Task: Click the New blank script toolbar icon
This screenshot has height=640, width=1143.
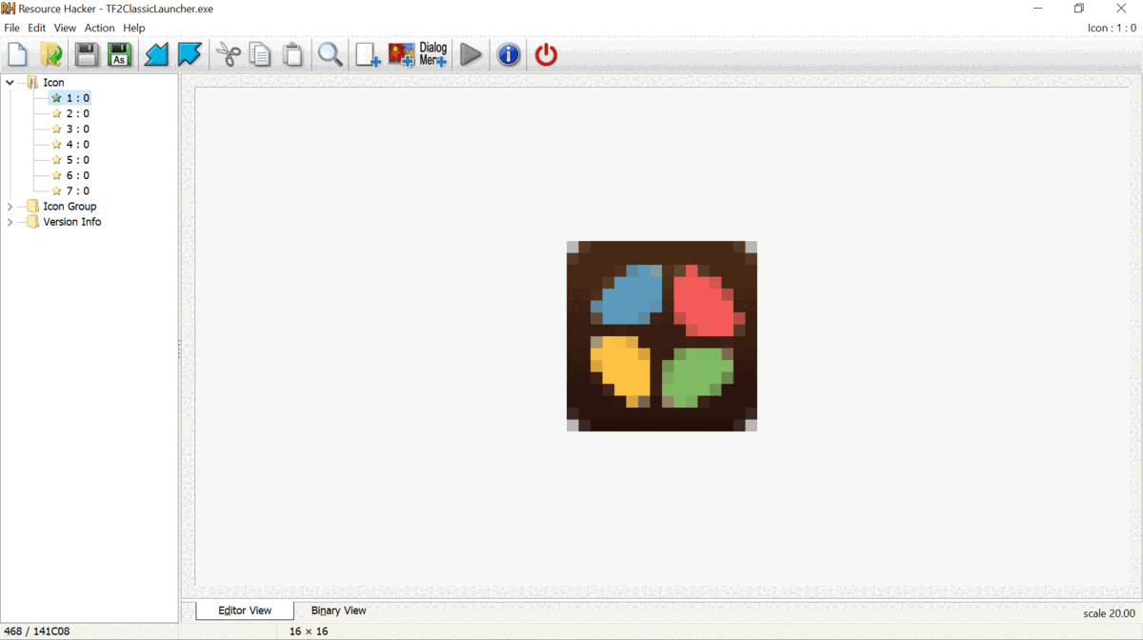Action: tap(17, 54)
